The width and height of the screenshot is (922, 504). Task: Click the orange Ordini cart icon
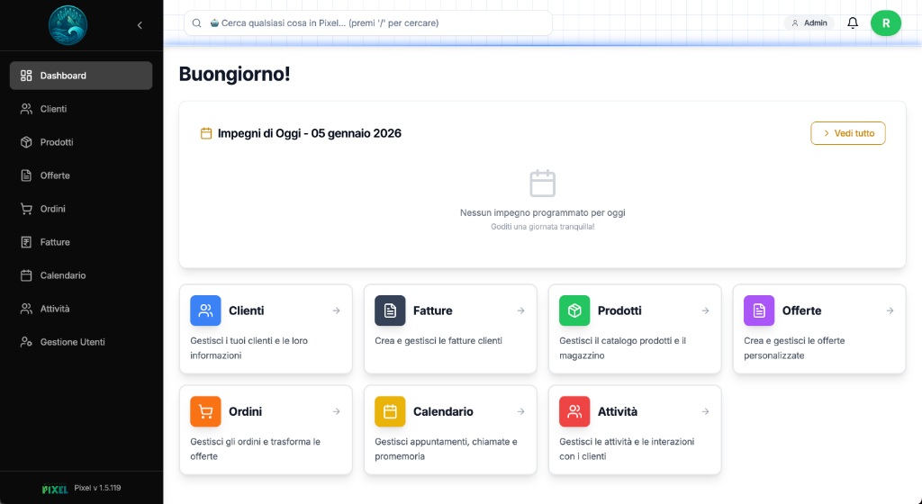[205, 411]
